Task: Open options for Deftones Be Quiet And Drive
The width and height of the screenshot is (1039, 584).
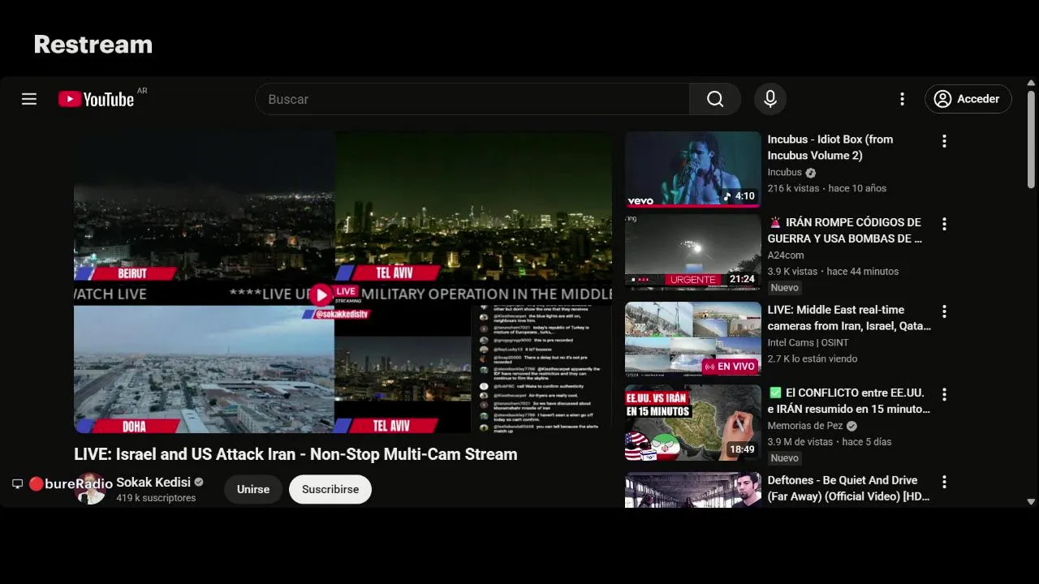Action: click(x=944, y=482)
